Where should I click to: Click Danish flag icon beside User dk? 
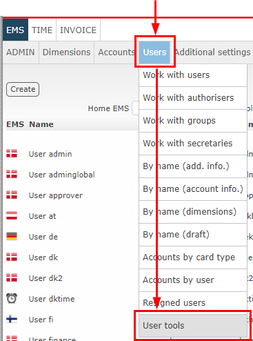12,257
